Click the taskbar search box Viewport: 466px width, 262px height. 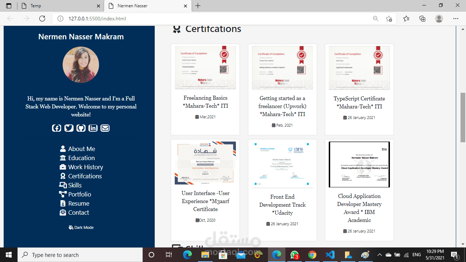(x=80, y=255)
